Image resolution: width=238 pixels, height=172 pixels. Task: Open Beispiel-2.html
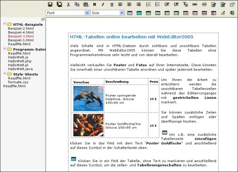point(21,28)
